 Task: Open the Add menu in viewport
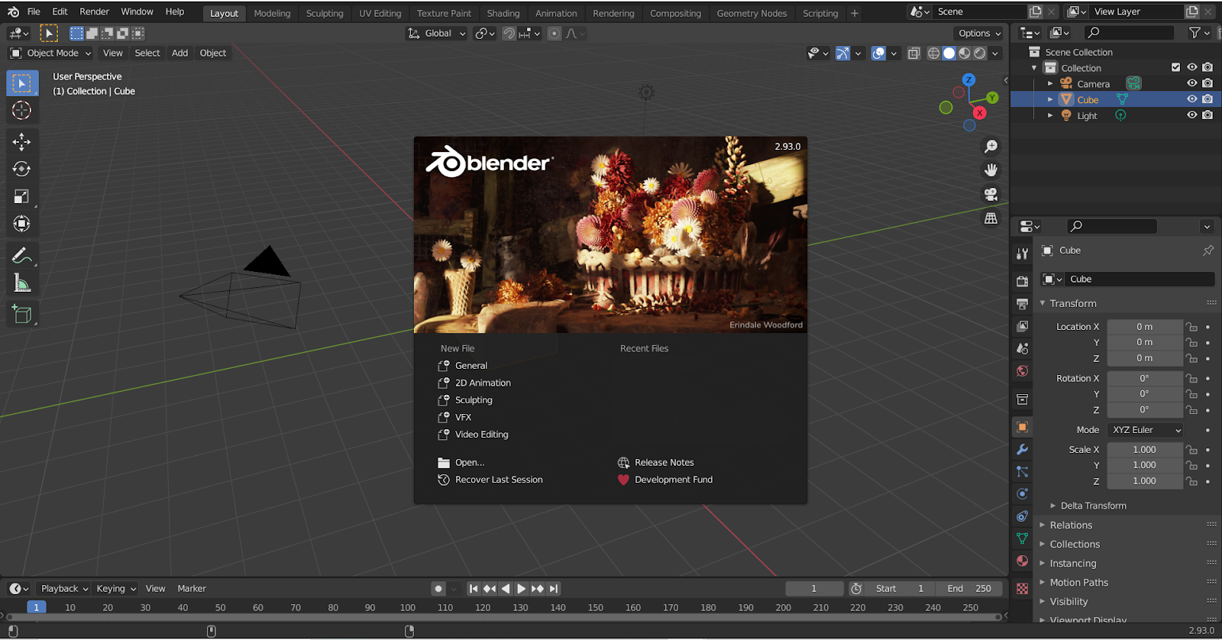tap(179, 53)
